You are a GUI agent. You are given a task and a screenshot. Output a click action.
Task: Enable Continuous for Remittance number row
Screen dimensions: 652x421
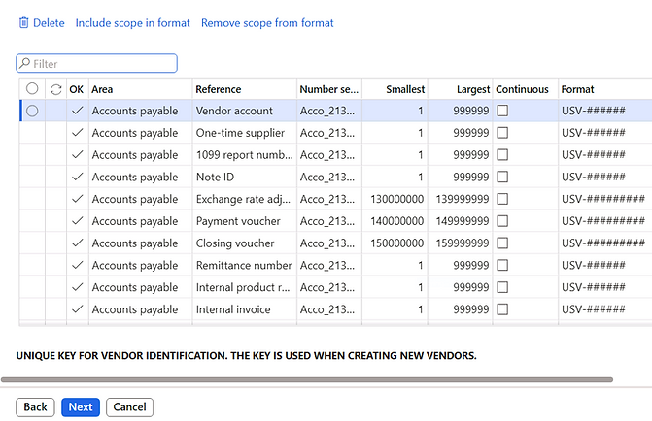(502, 266)
